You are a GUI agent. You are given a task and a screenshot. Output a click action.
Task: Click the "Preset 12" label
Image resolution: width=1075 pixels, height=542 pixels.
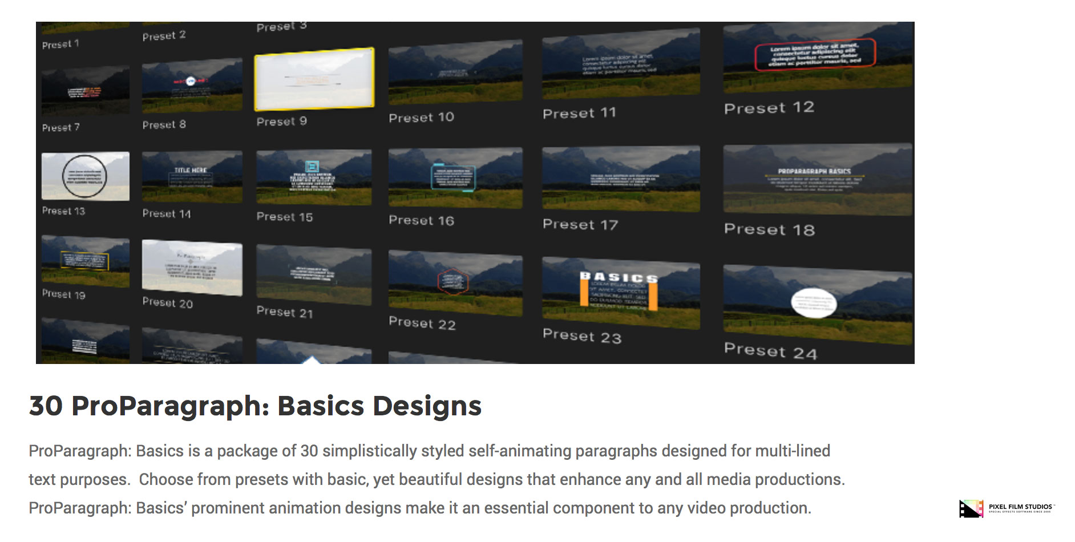769,108
